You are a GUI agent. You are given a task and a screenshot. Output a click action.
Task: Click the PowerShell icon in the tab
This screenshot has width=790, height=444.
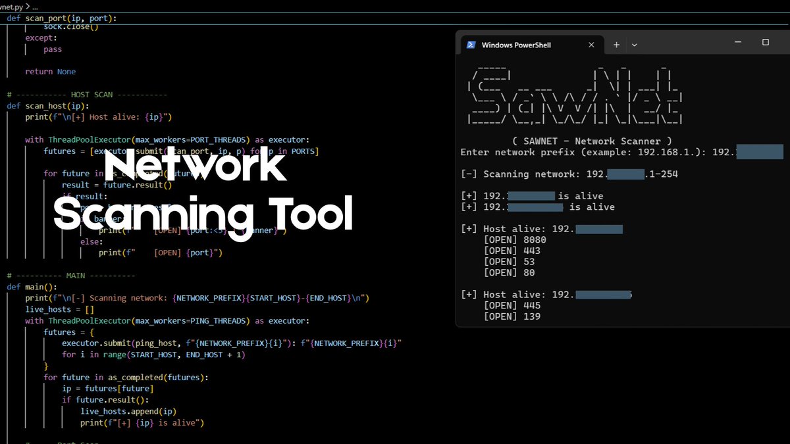point(471,45)
